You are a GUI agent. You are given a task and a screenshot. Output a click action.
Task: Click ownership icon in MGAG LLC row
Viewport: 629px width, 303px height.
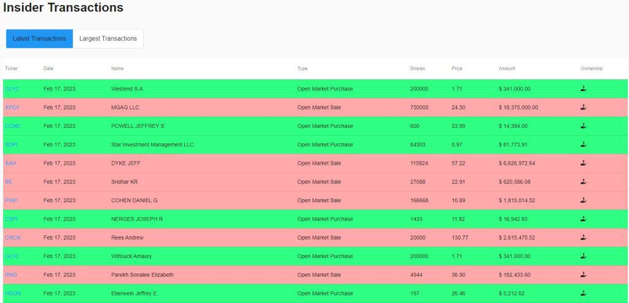pyautogui.click(x=584, y=107)
